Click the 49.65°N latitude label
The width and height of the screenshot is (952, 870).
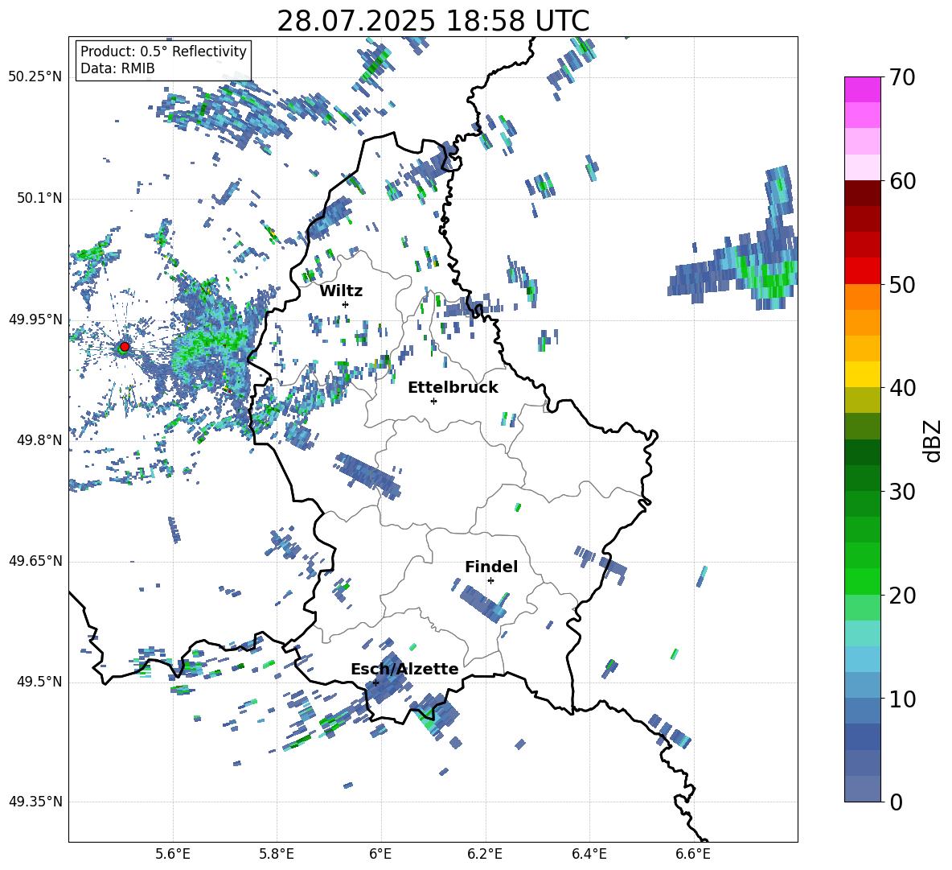point(35,561)
